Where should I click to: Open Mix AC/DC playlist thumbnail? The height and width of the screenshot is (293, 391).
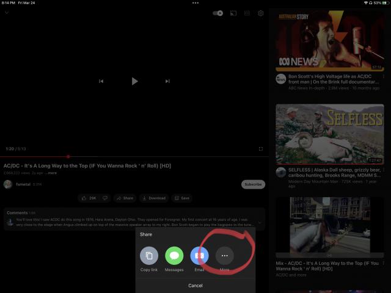(x=330, y=227)
